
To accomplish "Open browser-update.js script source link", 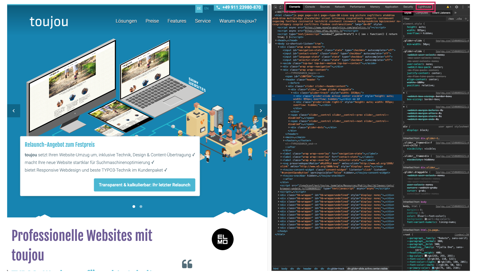I will pyautogui.click(x=337, y=187).
